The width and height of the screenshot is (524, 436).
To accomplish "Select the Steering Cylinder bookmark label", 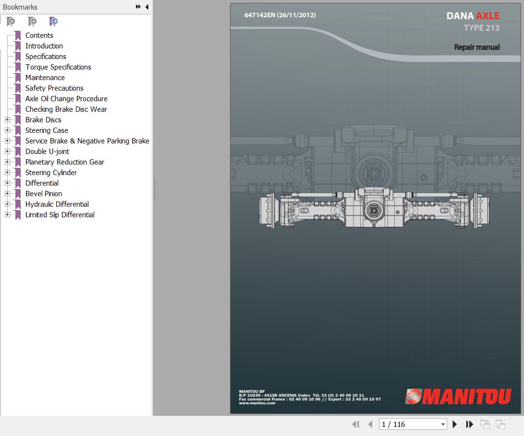I will click(51, 173).
